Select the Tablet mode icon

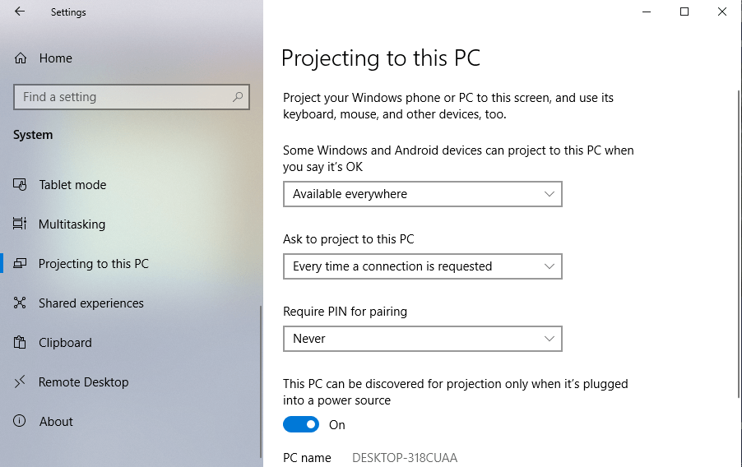tap(20, 184)
